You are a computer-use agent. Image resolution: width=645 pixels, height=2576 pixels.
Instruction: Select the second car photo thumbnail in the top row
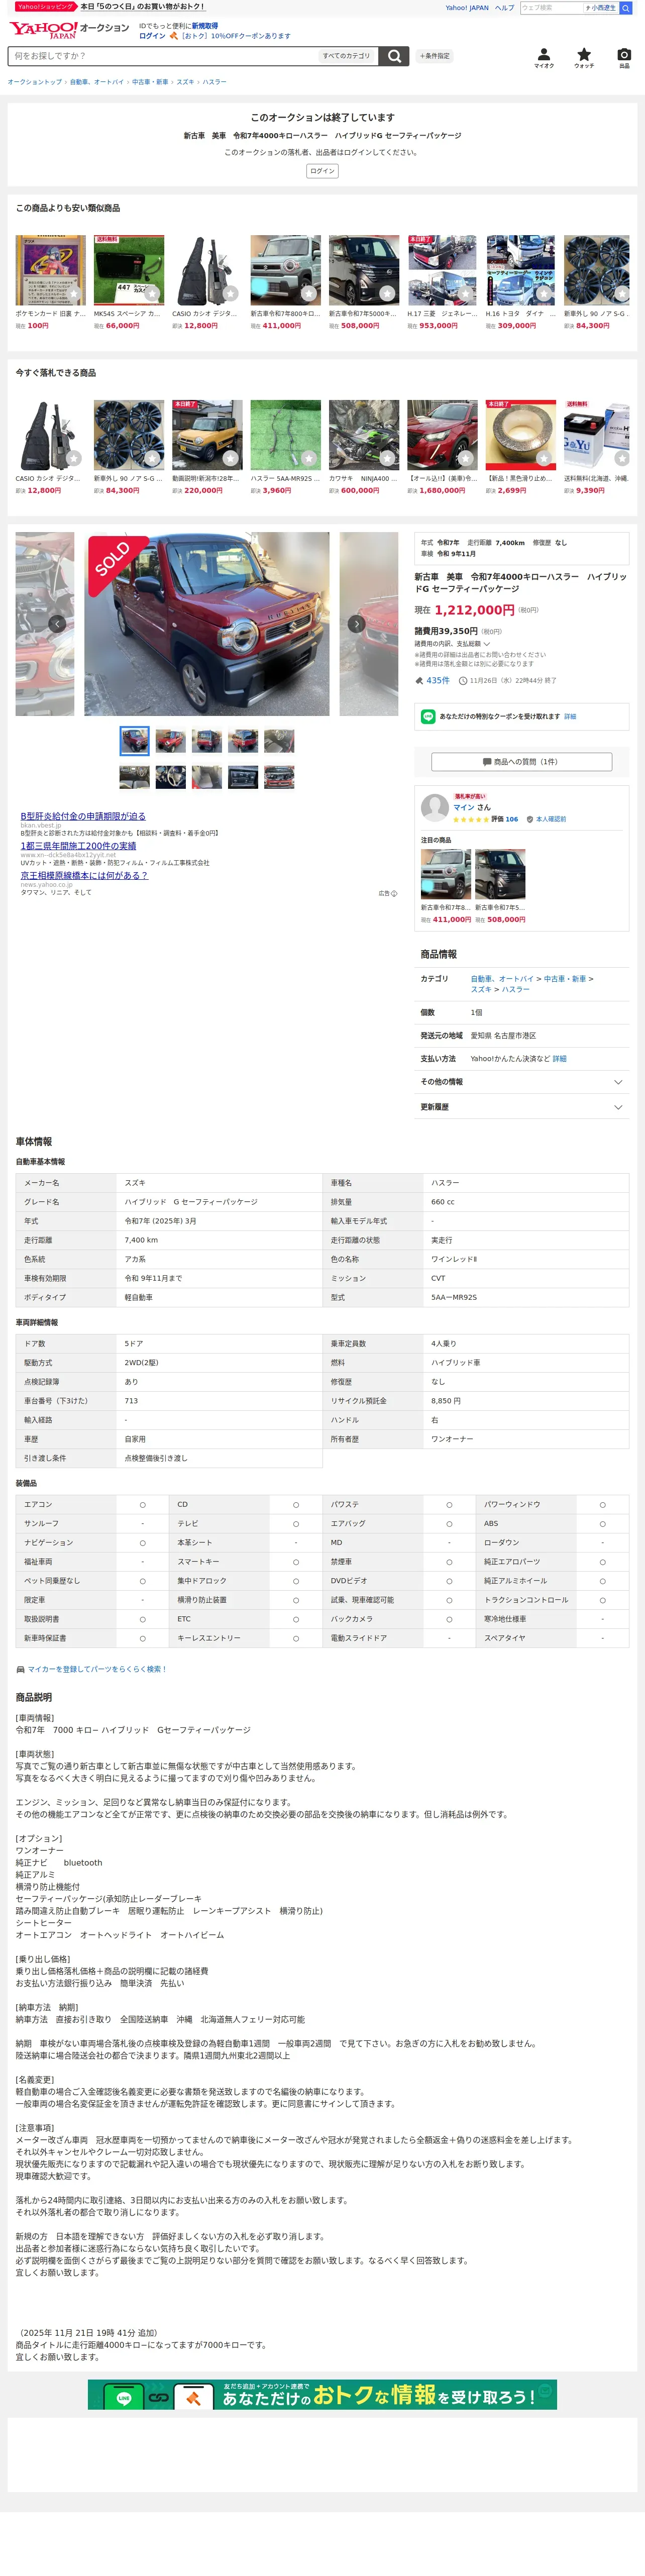pyautogui.click(x=170, y=741)
